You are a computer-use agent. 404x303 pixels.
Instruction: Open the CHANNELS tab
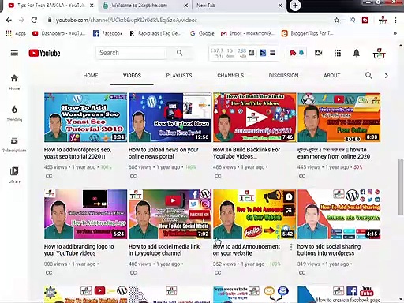tap(230, 76)
